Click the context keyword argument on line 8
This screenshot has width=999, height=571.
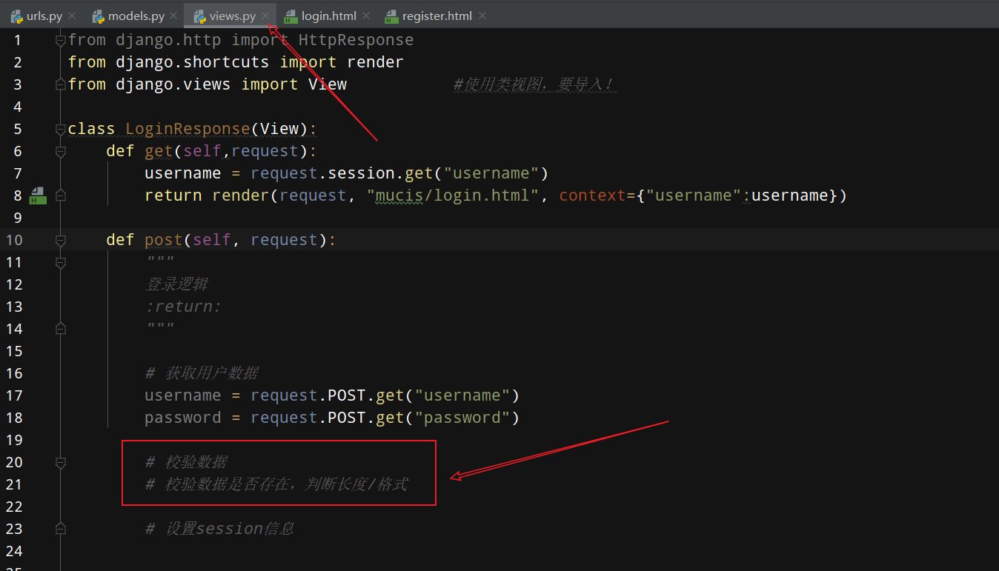pos(593,196)
